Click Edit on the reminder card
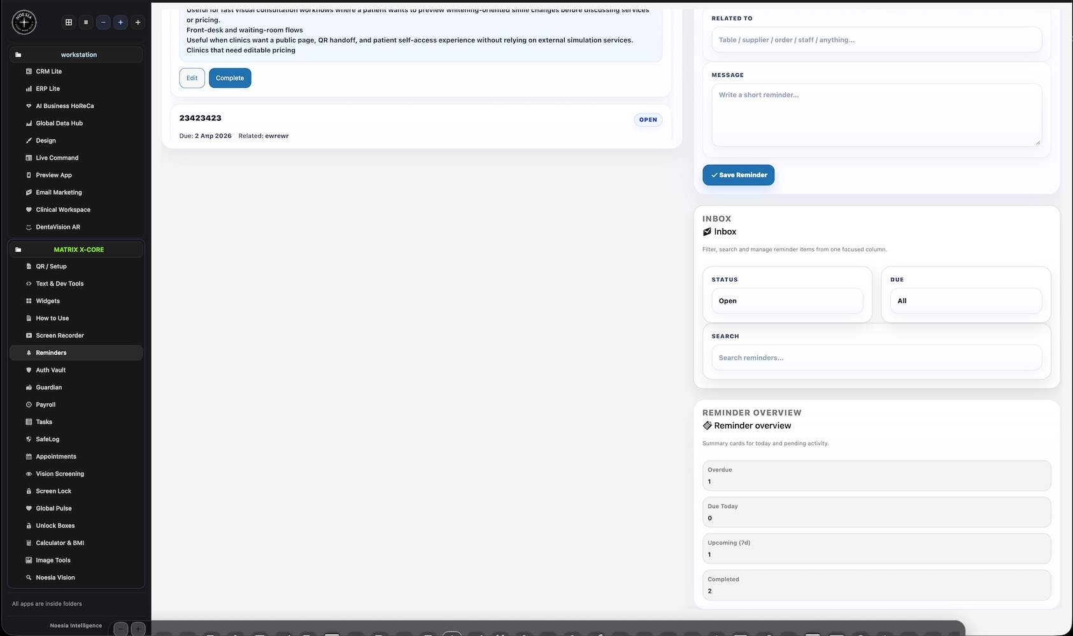The image size is (1073, 636). [192, 78]
